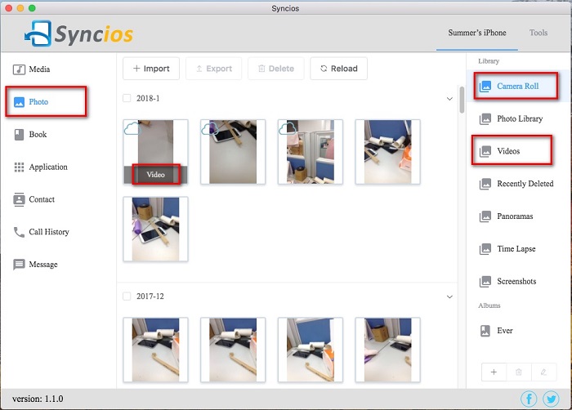Open the Message speech-bubble icon
572x410 pixels.
coord(19,265)
